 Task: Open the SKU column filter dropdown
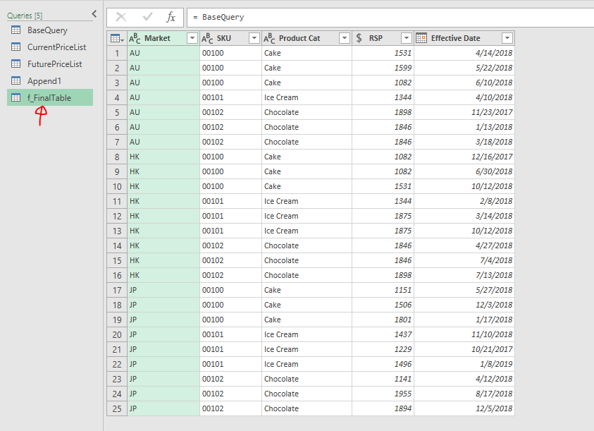[254, 38]
